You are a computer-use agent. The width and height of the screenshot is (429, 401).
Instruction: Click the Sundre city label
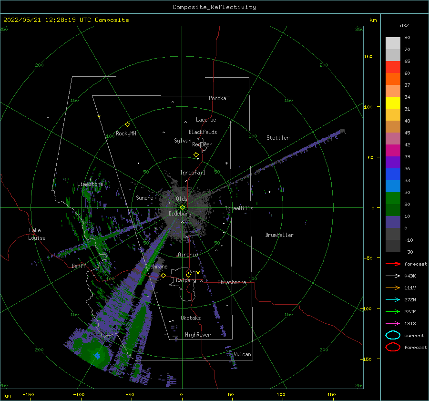pos(144,198)
